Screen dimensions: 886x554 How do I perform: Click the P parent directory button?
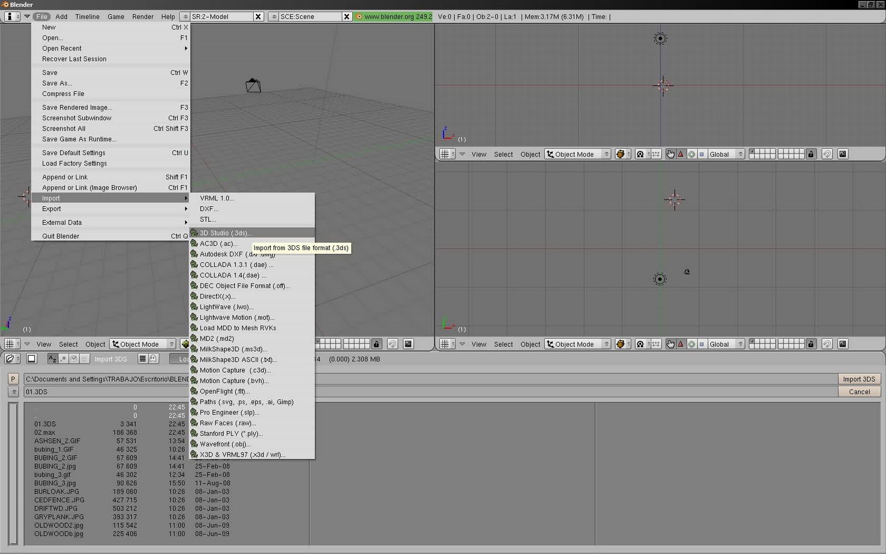point(13,379)
